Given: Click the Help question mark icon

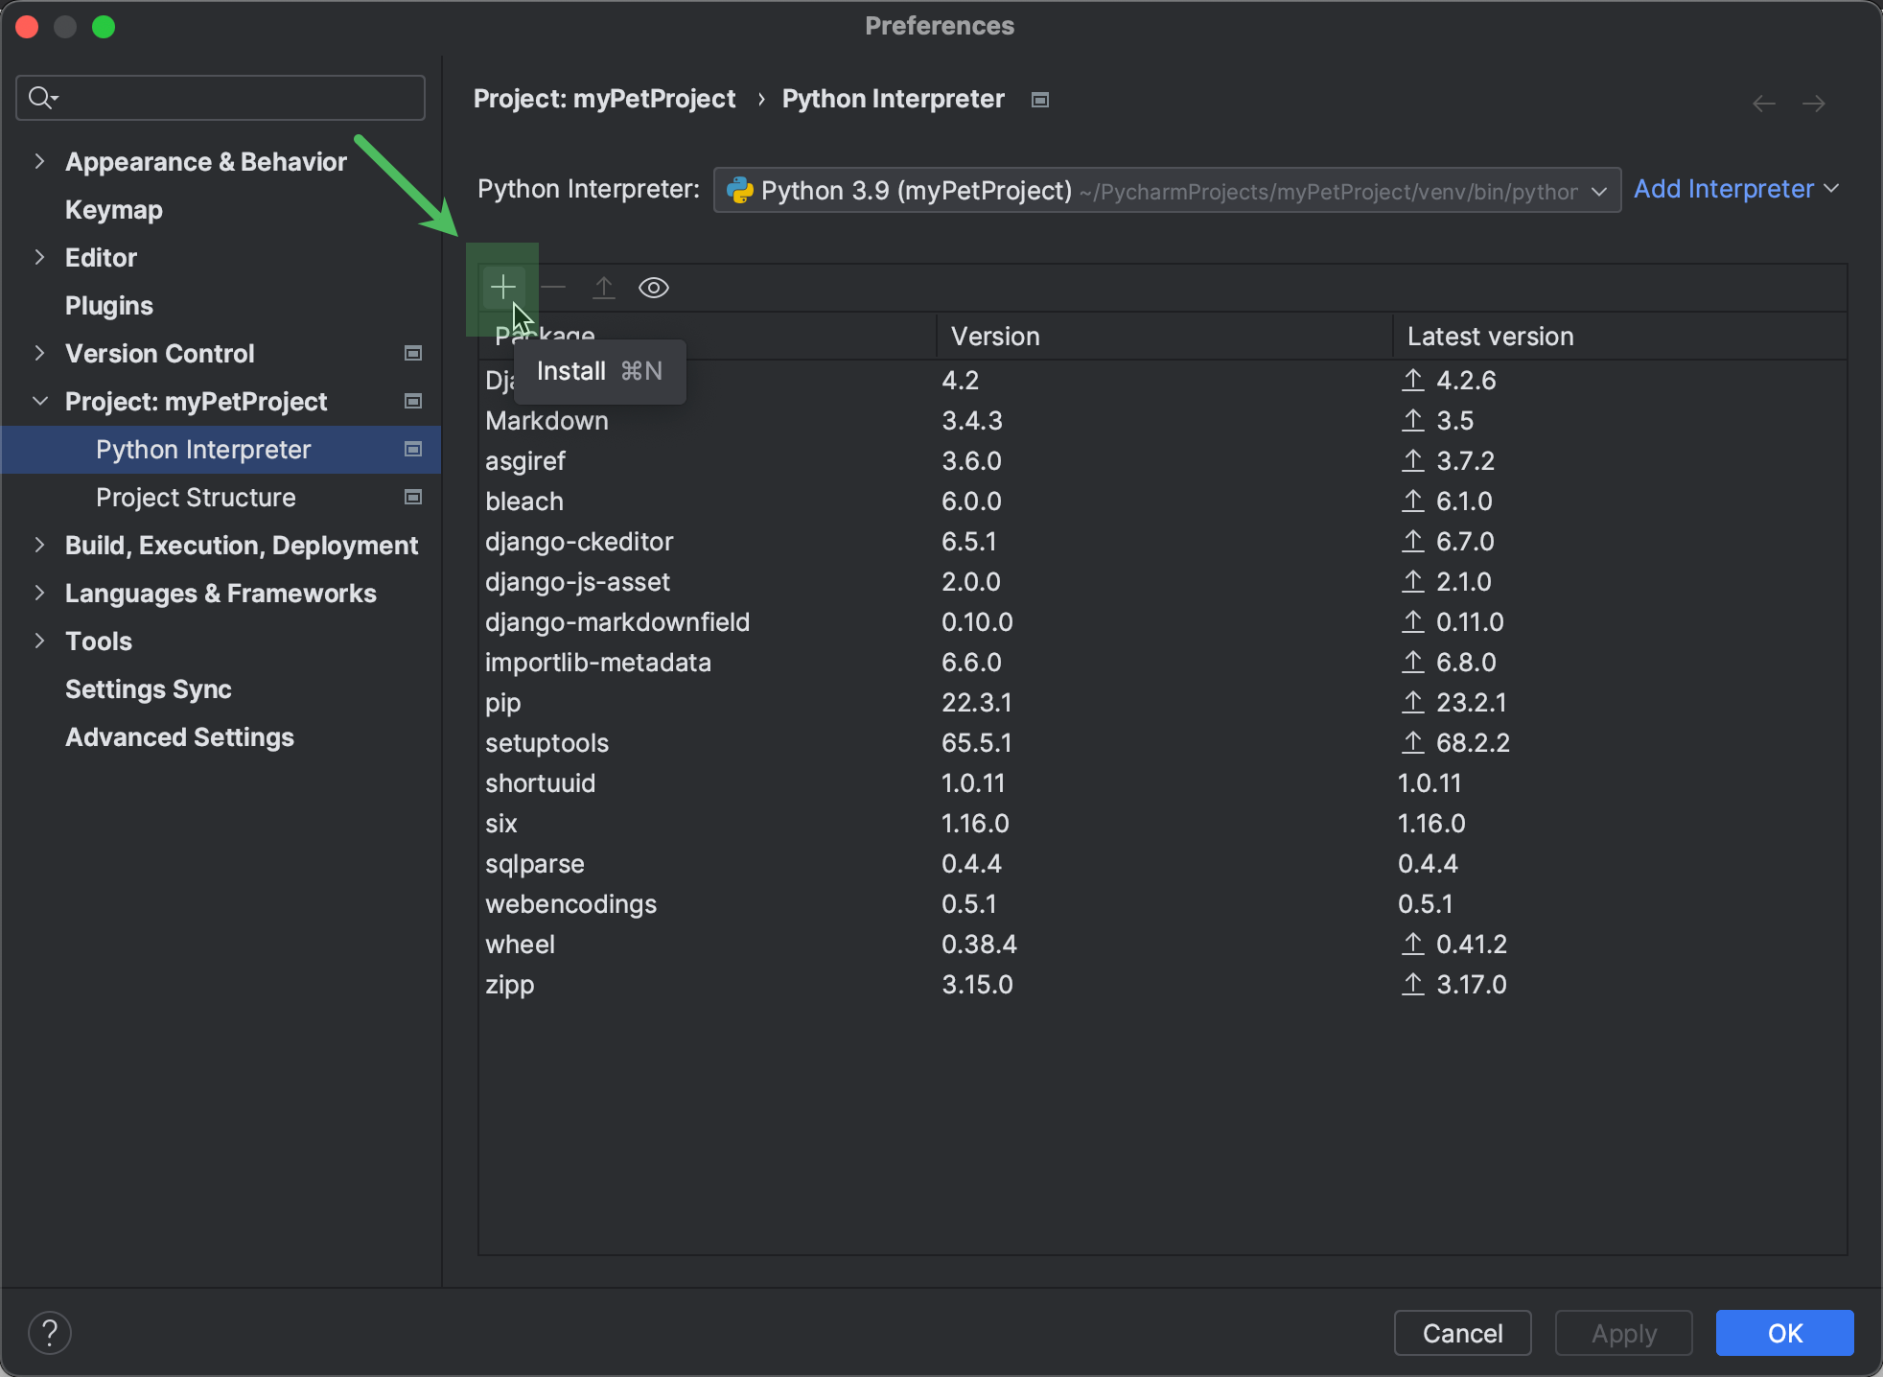Looking at the screenshot, I should (50, 1332).
